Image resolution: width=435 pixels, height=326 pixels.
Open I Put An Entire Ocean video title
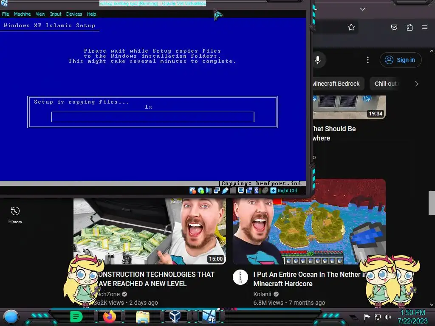[309, 279]
